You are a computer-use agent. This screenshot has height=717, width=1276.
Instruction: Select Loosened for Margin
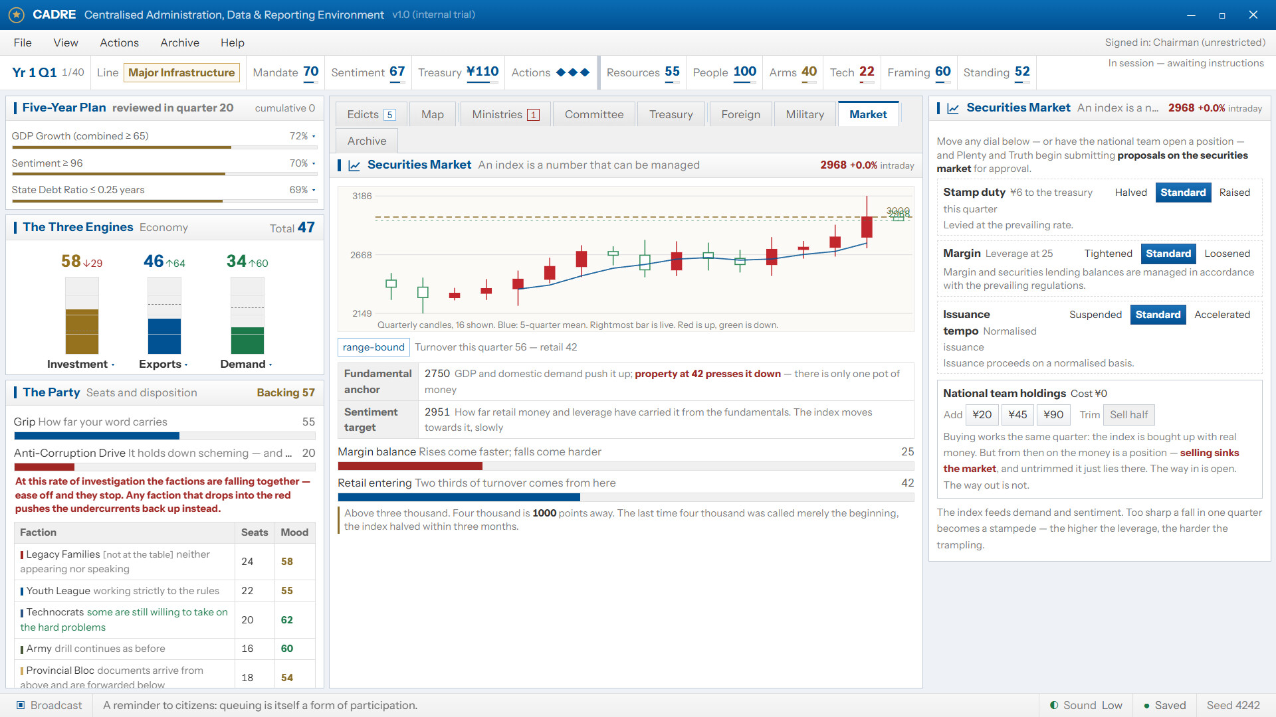(x=1227, y=254)
